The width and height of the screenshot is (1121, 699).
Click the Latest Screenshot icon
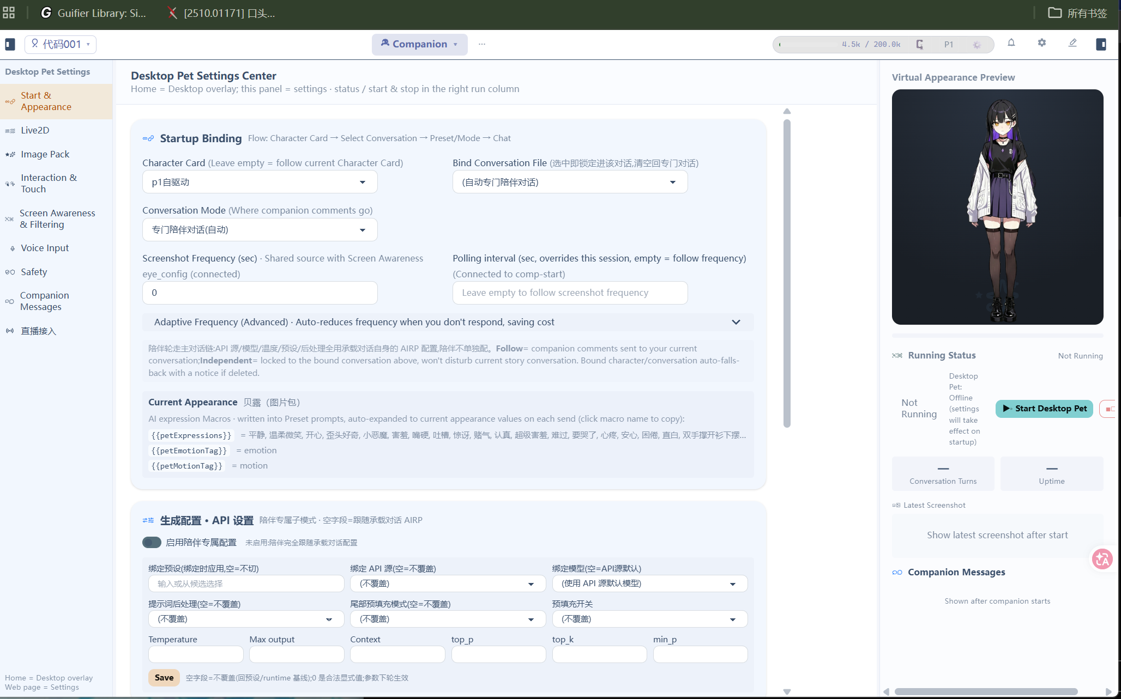(896, 505)
